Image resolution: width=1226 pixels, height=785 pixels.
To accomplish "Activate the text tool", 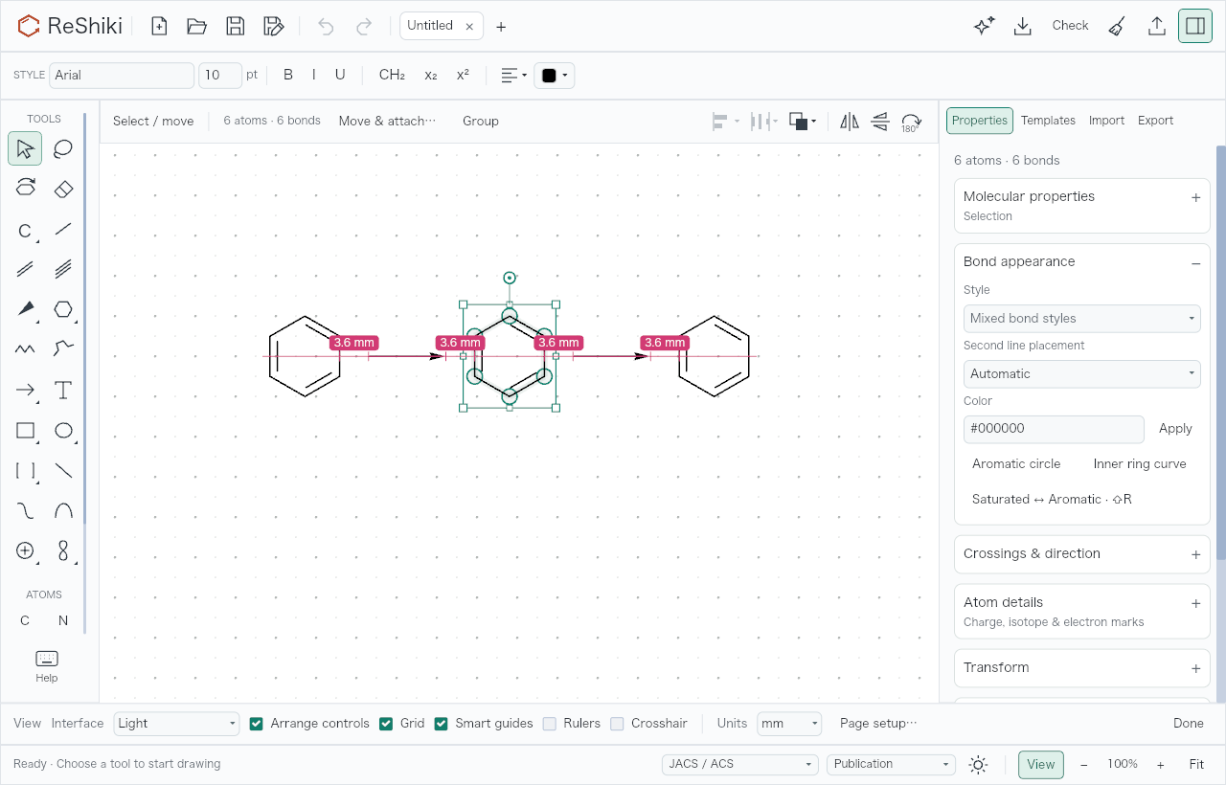I will (63, 390).
